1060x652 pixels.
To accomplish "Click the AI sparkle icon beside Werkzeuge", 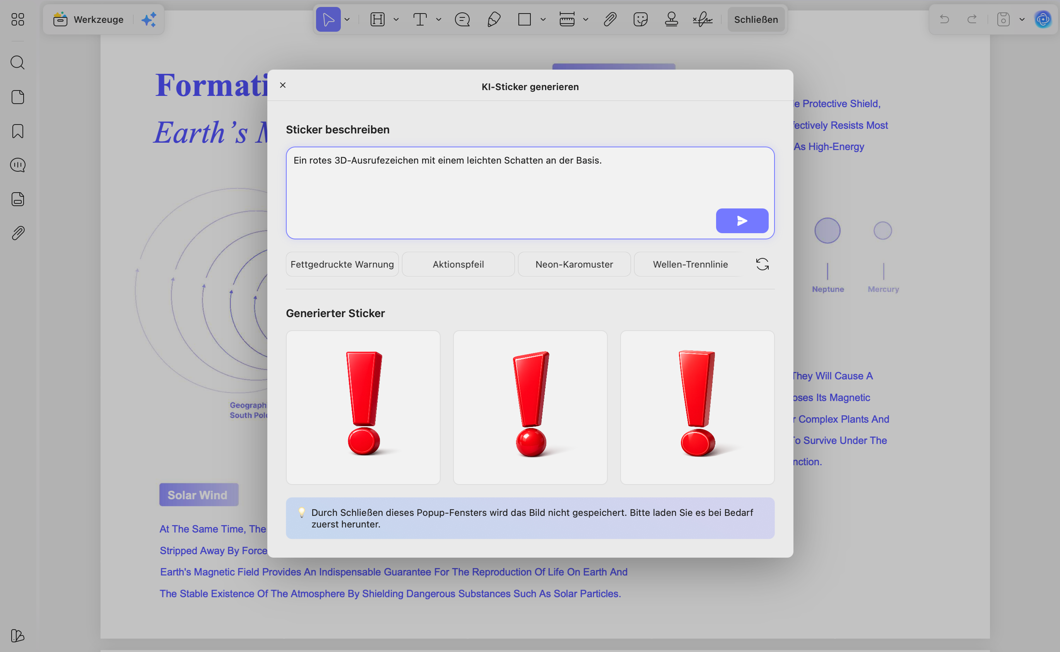I will [x=149, y=19].
